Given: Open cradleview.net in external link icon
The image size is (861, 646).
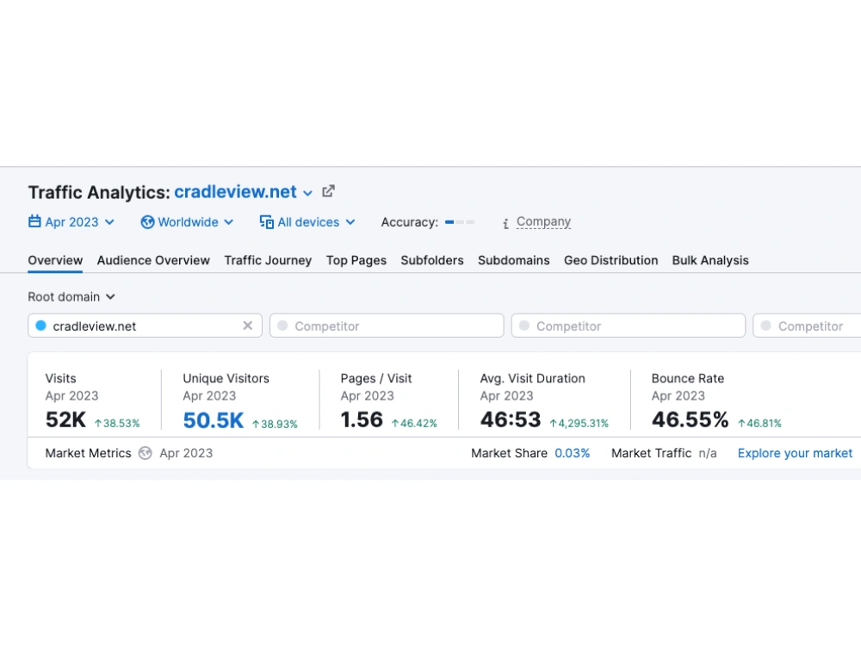Looking at the screenshot, I should [x=328, y=191].
